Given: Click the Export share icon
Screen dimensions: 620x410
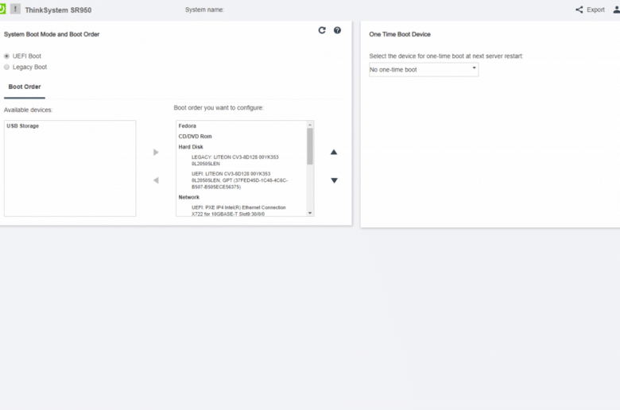Looking at the screenshot, I should click(579, 10).
